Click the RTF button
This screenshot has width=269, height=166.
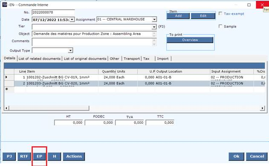click(x=24, y=156)
